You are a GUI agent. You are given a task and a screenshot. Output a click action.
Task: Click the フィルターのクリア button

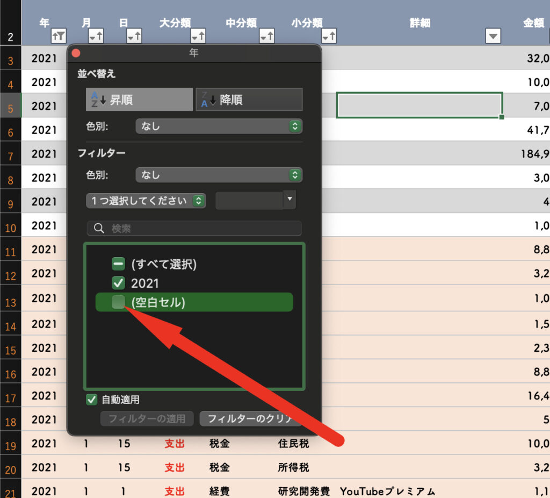[249, 418]
